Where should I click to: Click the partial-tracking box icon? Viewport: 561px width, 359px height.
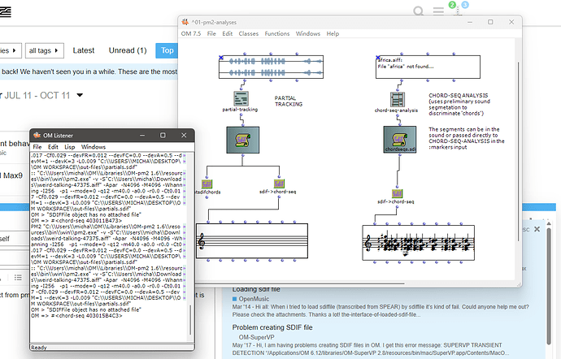point(240,97)
